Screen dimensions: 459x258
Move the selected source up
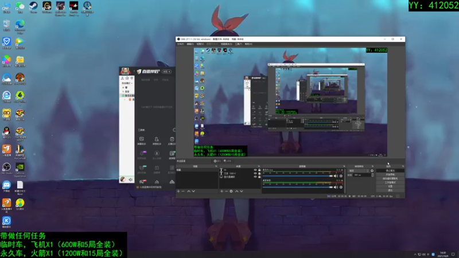point(237,191)
